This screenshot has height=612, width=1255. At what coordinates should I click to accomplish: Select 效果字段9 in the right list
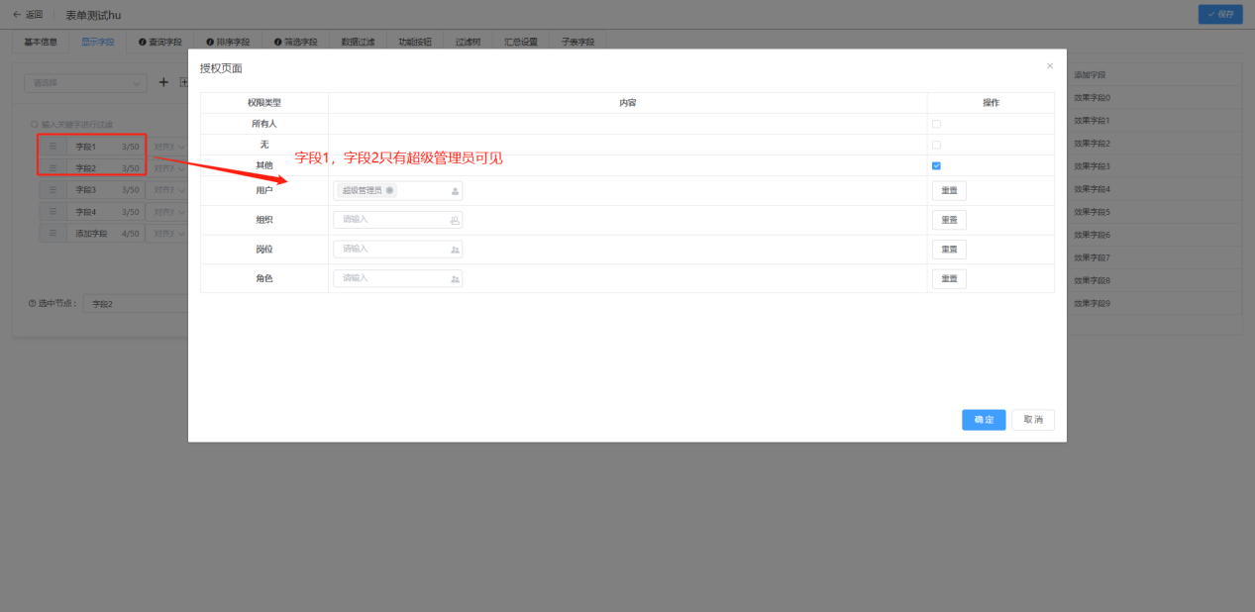[1154, 303]
